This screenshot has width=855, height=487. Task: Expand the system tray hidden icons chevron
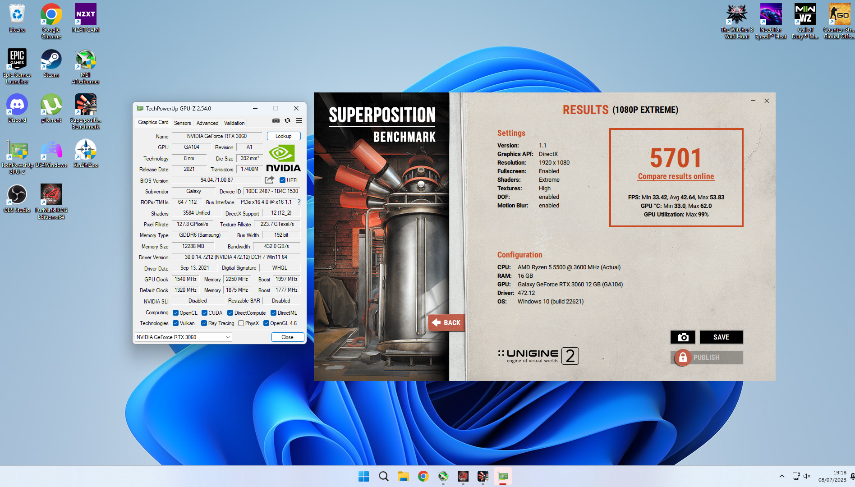pyautogui.click(x=781, y=476)
